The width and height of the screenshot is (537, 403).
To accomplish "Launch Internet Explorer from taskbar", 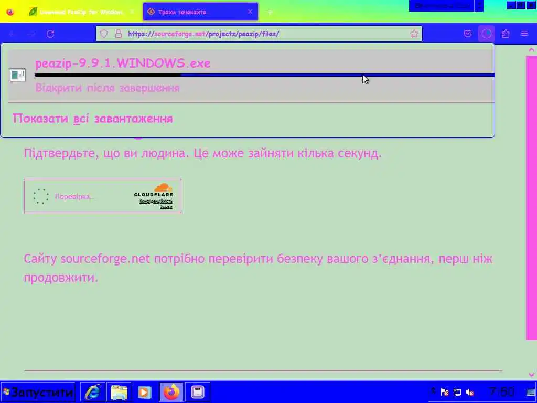I will (92, 392).
